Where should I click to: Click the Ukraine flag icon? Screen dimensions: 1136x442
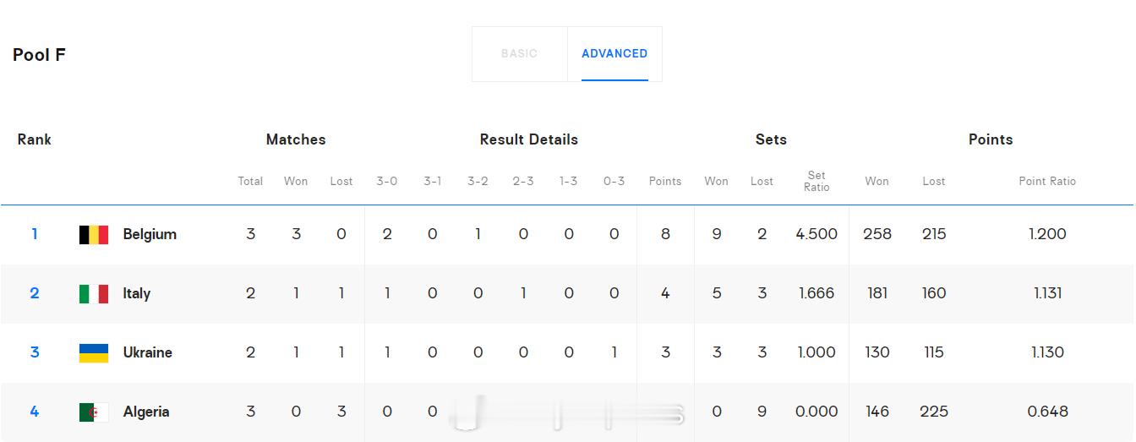point(93,352)
